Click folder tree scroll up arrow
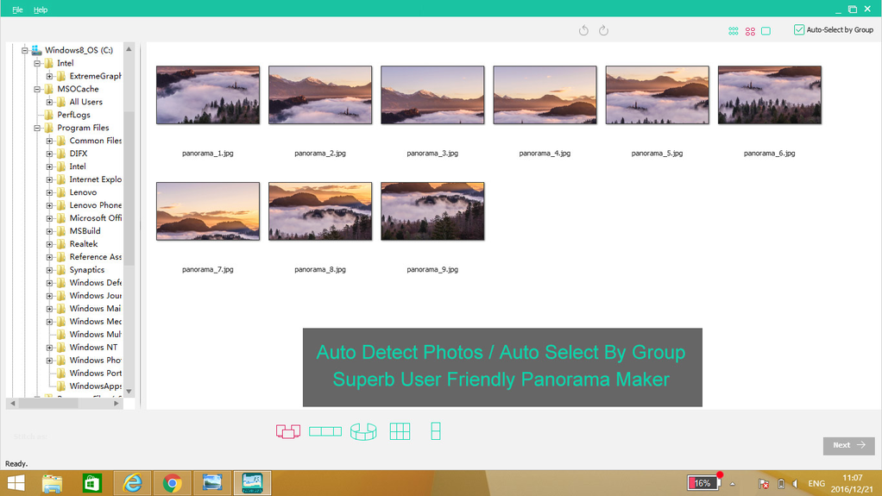 [x=129, y=49]
